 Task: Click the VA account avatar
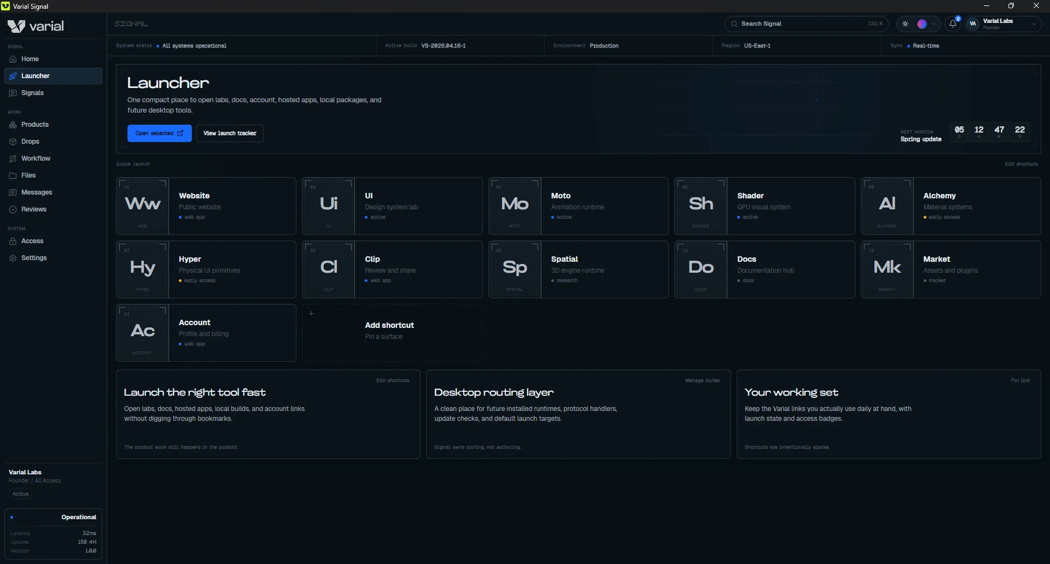(973, 24)
